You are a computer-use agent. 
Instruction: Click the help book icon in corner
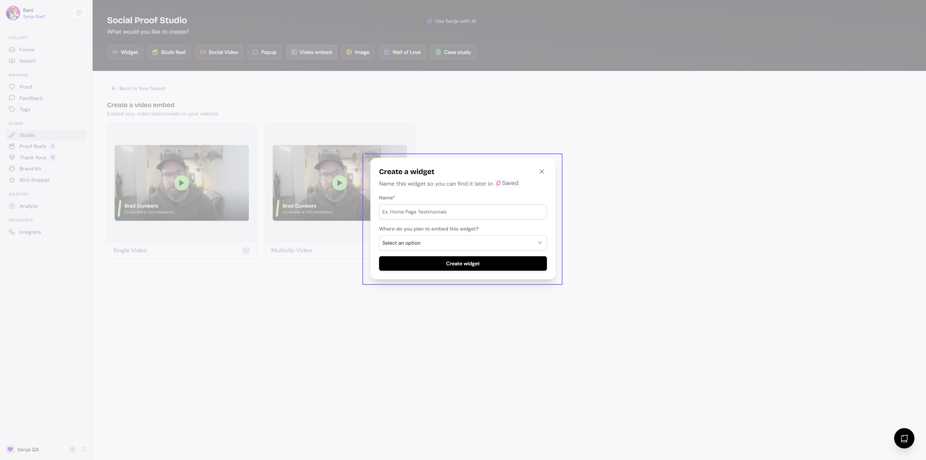pyautogui.click(x=904, y=438)
